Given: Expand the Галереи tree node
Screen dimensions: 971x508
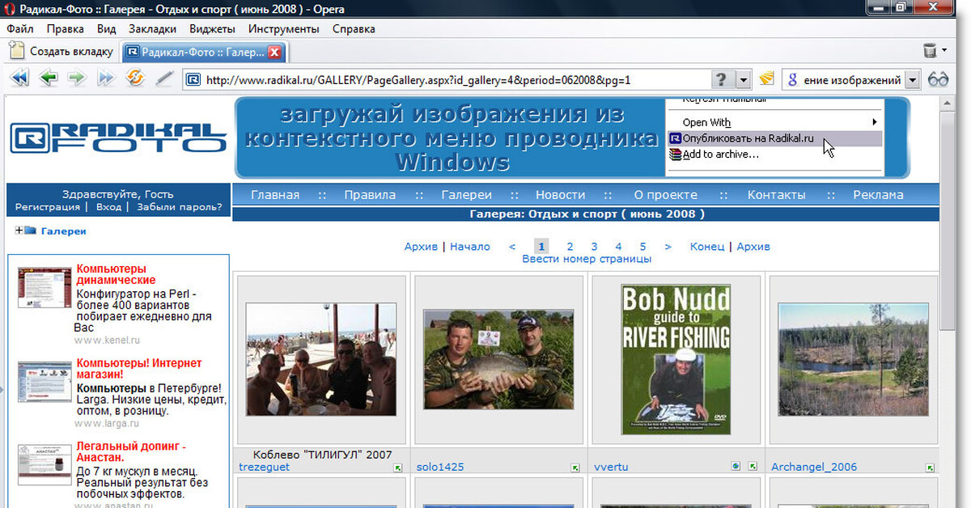Looking at the screenshot, I should pyautogui.click(x=19, y=231).
